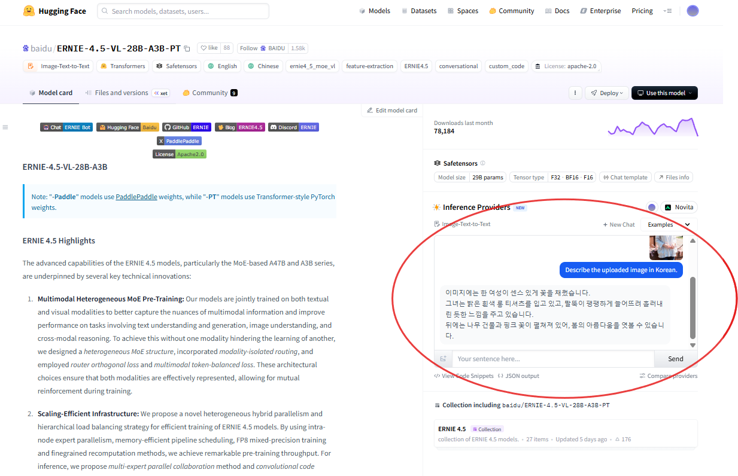
Task: Click the Image-Text-to-Text task tag
Action: tap(59, 66)
